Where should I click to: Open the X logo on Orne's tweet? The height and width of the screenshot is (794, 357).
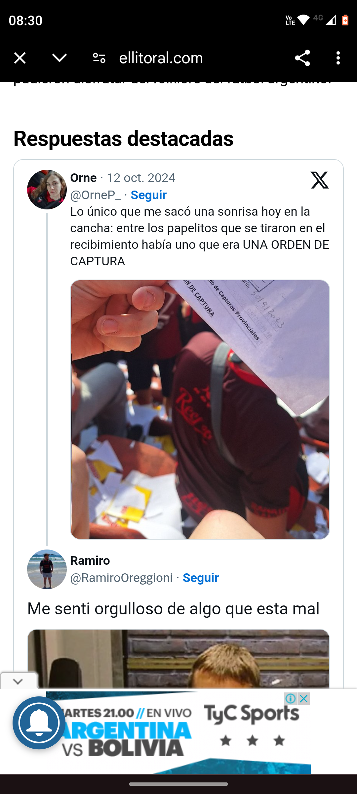click(320, 180)
